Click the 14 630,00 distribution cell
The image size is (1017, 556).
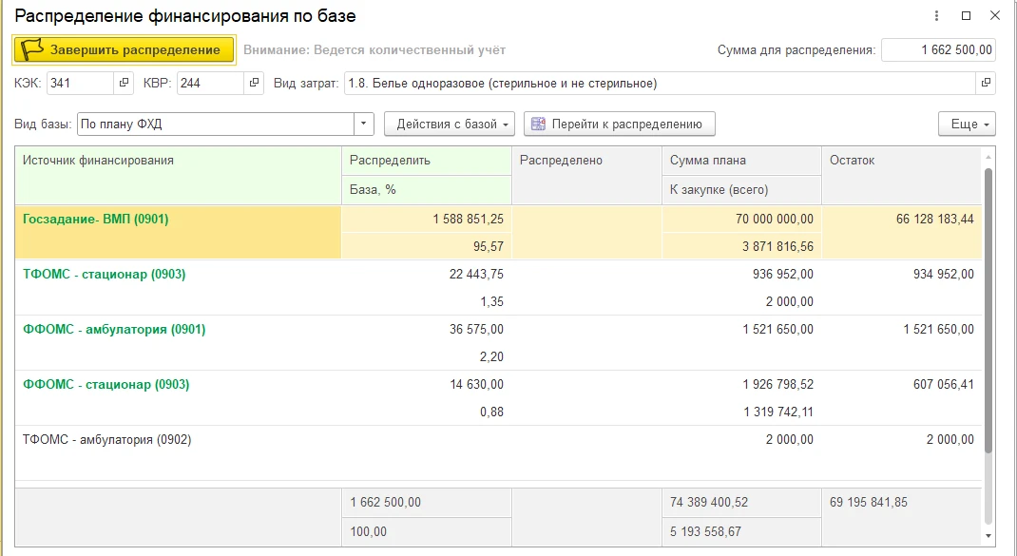tap(427, 385)
